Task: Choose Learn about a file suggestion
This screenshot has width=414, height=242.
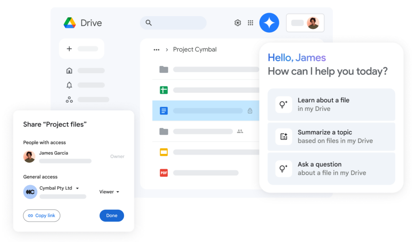Action: click(332, 105)
